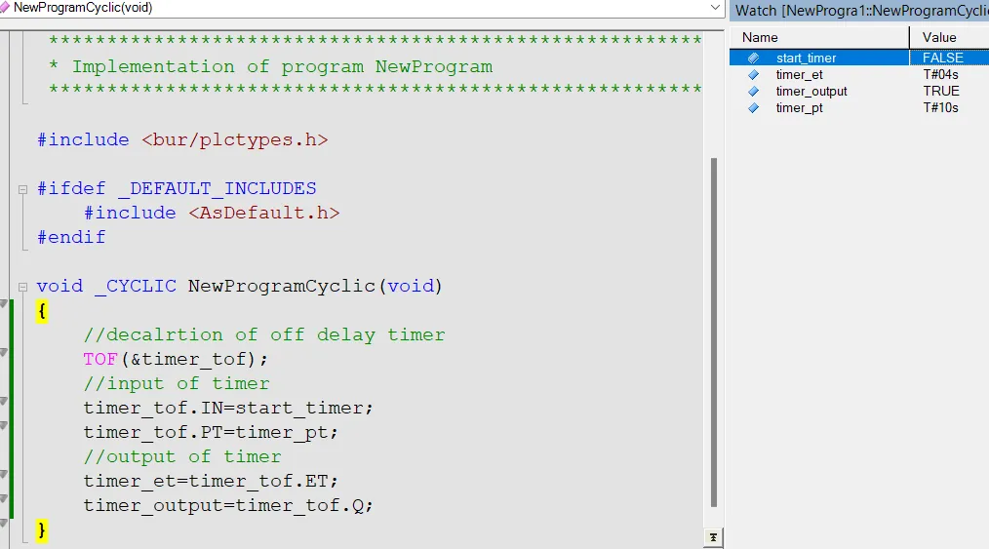Click the //input of timer comment
The height and width of the screenshot is (549, 989).
click(176, 384)
